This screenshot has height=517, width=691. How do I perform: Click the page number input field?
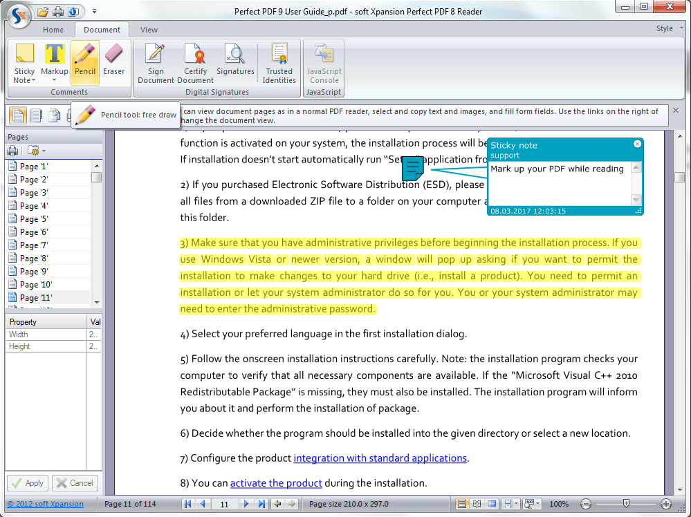[x=224, y=505]
